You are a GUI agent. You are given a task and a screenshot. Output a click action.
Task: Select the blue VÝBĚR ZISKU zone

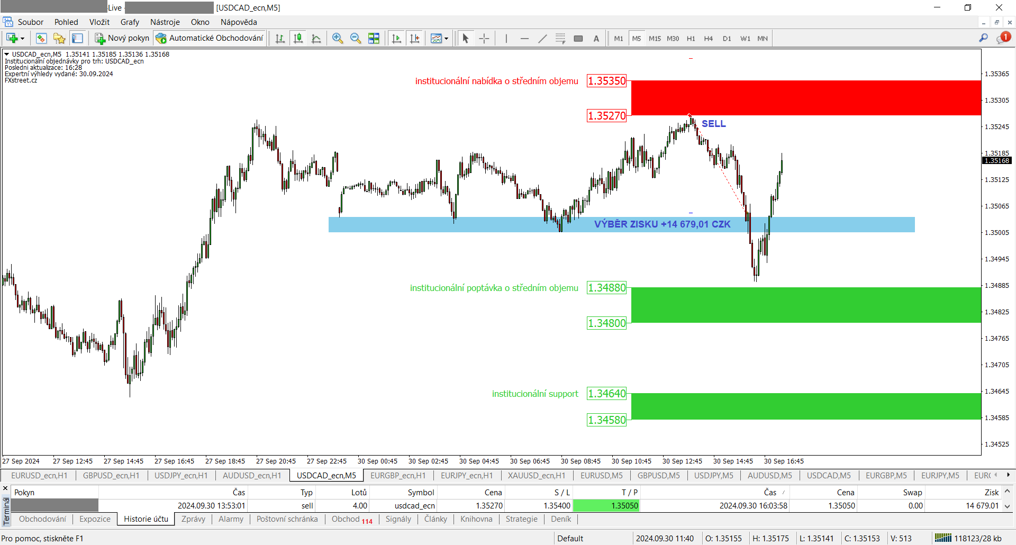click(x=621, y=224)
